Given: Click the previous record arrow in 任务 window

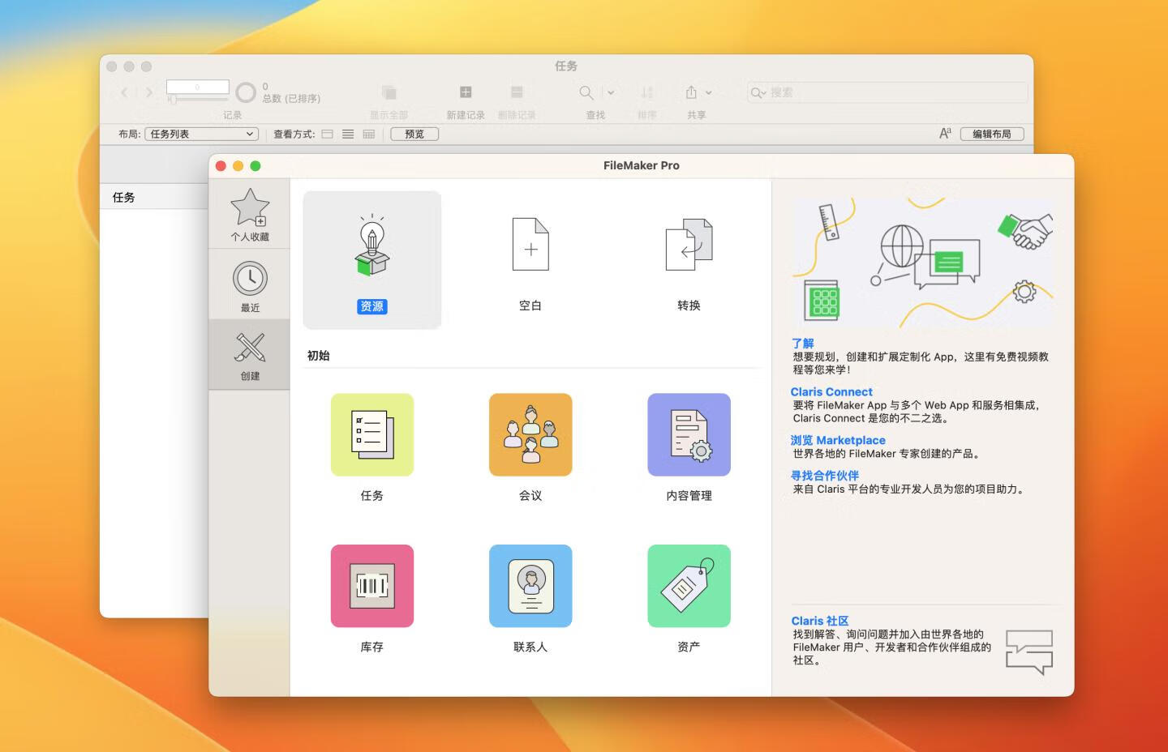Looking at the screenshot, I should click(x=124, y=92).
